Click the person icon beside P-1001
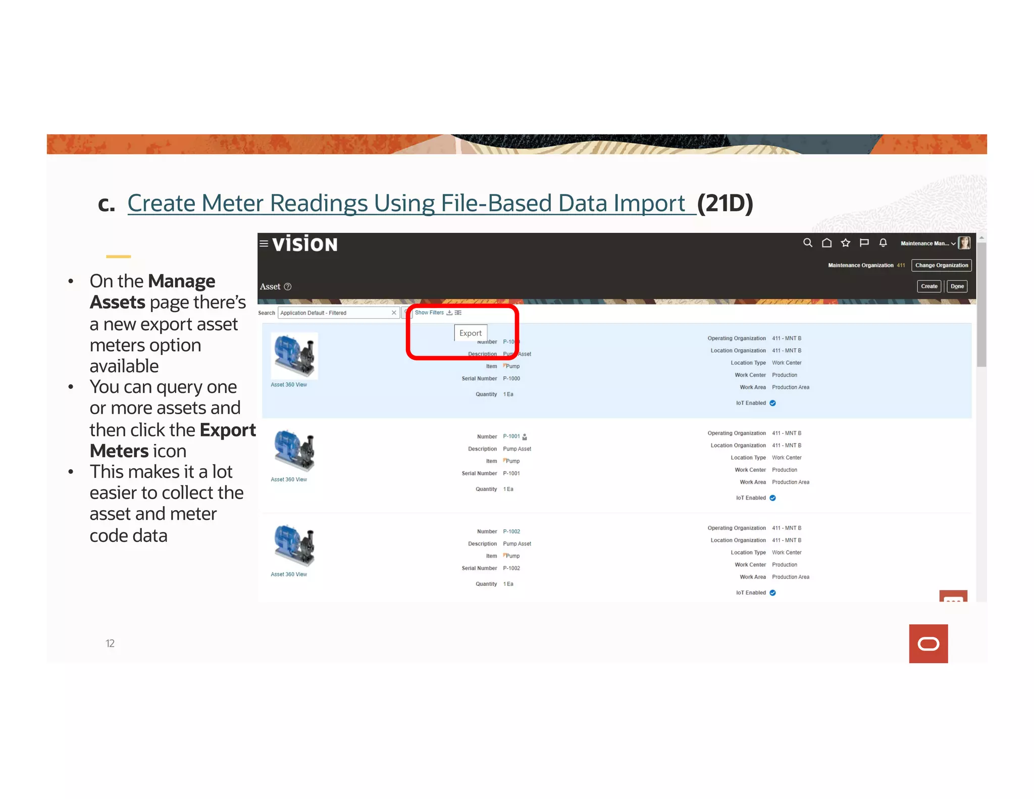This screenshot has height=799, width=1034. [x=525, y=437]
